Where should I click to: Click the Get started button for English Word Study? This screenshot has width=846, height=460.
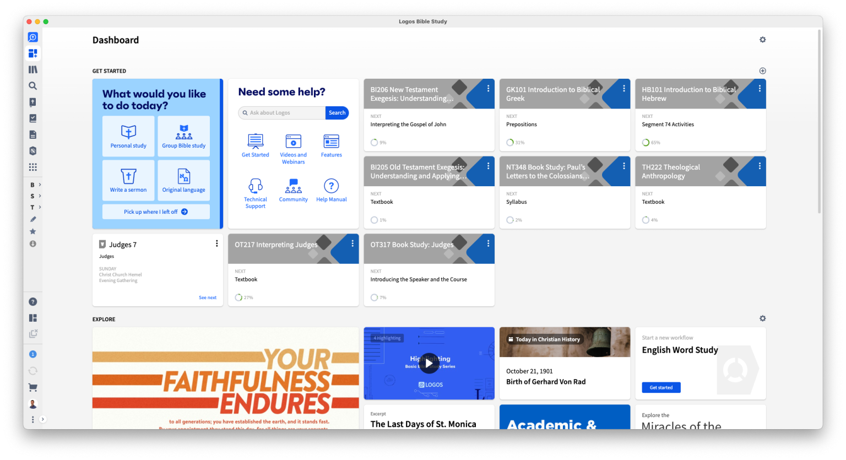click(x=661, y=387)
